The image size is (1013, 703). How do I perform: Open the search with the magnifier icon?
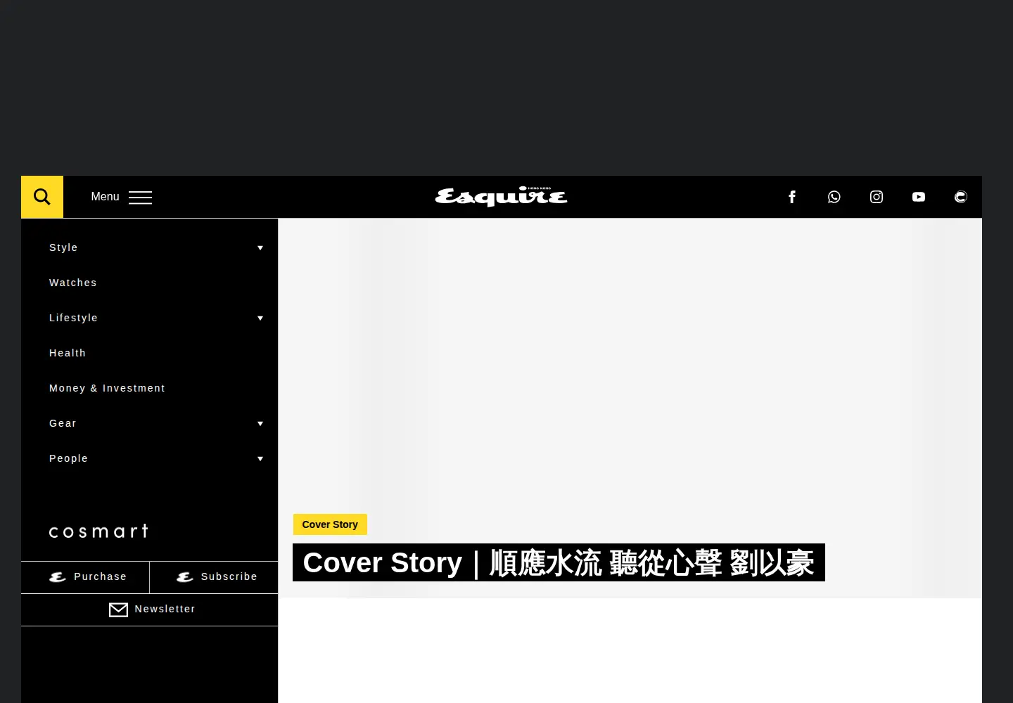point(42,197)
